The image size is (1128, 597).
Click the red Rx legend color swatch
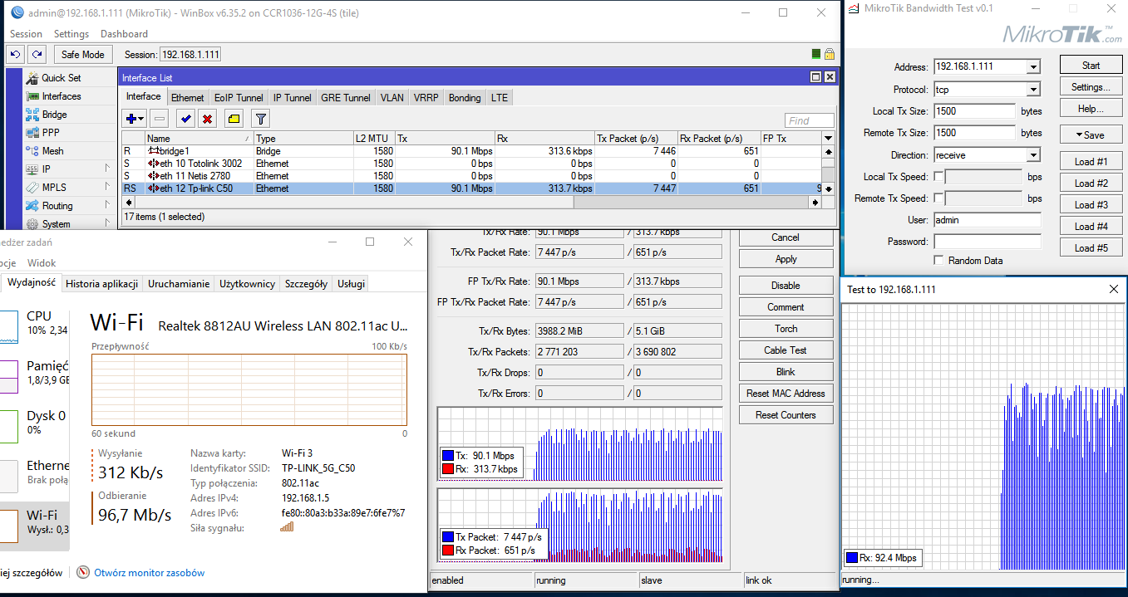pyautogui.click(x=449, y=469)
